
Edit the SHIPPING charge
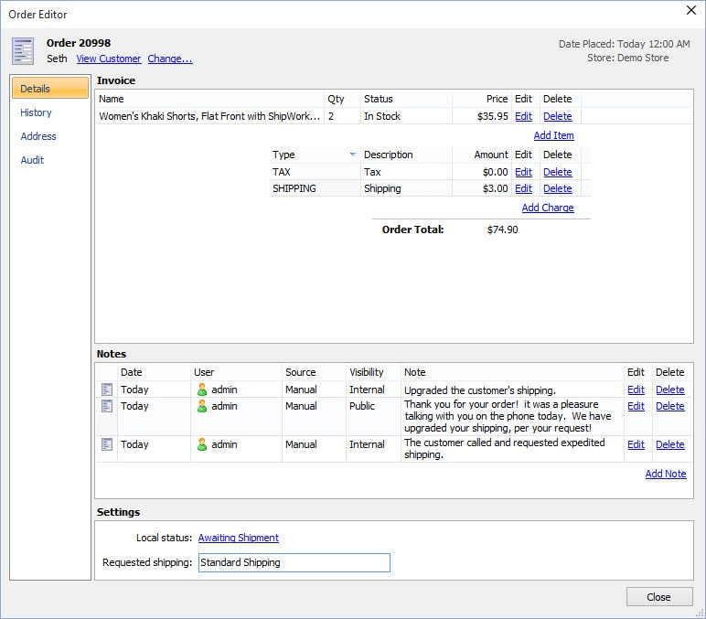(523, 188)
